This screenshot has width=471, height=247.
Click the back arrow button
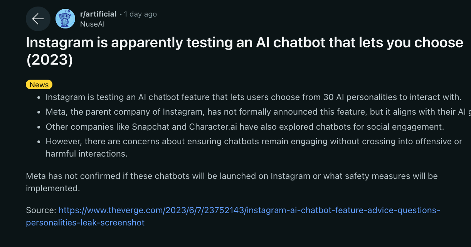pyautogui.click(x=38, y=19)
